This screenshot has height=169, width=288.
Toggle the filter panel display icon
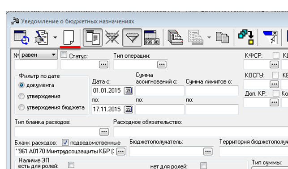click(93, 38)
